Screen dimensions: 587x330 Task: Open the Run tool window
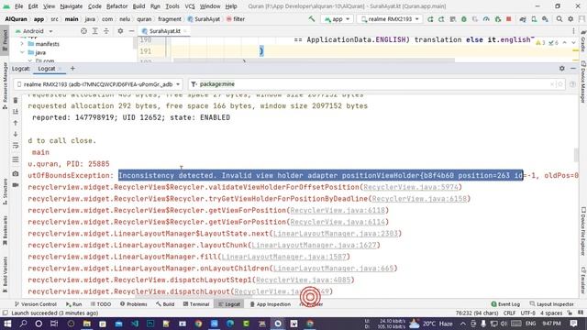[x=73, y=304]
